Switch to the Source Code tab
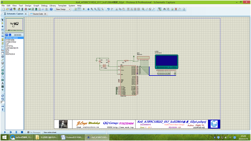 (38, 14)
